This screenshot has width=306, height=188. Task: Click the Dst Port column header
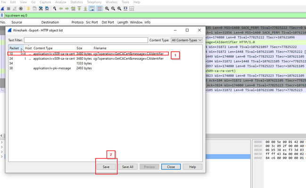tap(108, 22)
